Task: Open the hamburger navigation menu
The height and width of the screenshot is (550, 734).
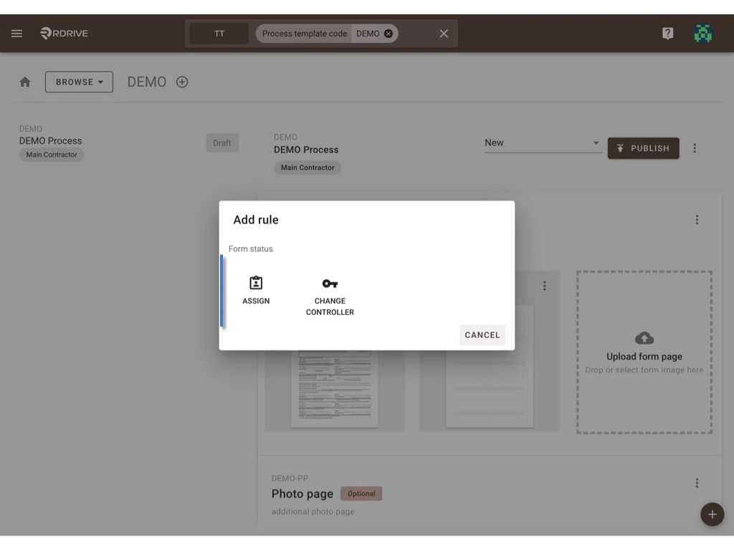Action: 16,33
